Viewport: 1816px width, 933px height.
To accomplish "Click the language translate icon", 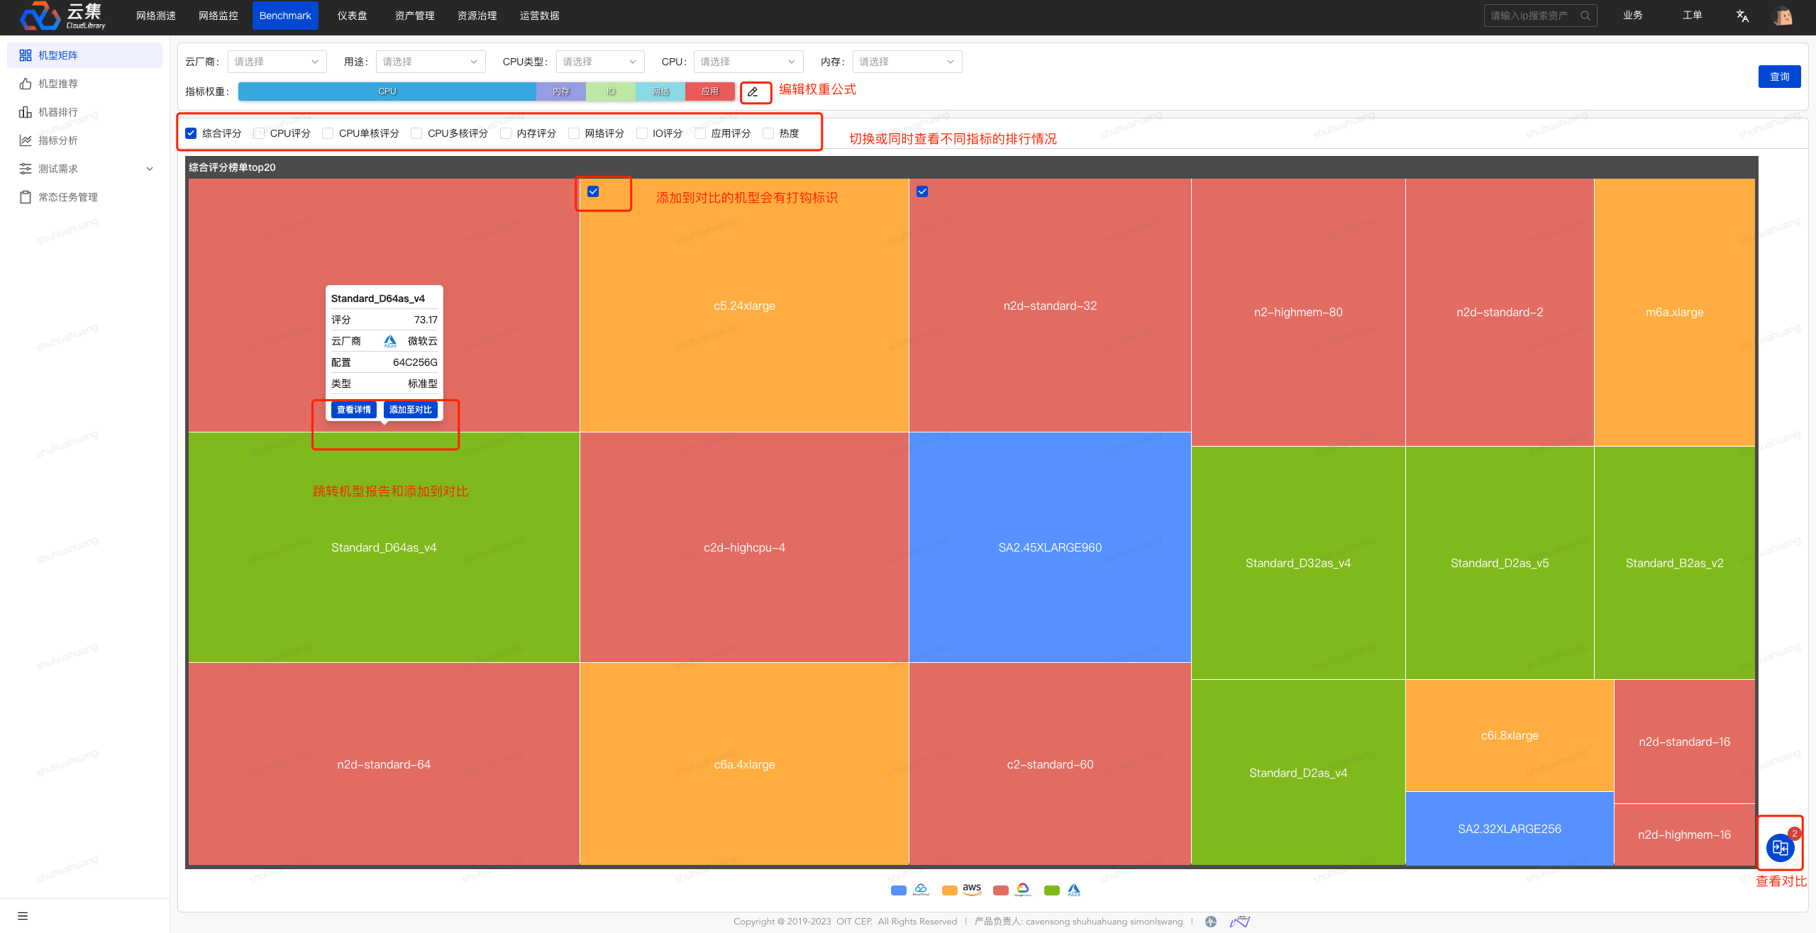I will pyautogui.click(x=1742, y=16).
